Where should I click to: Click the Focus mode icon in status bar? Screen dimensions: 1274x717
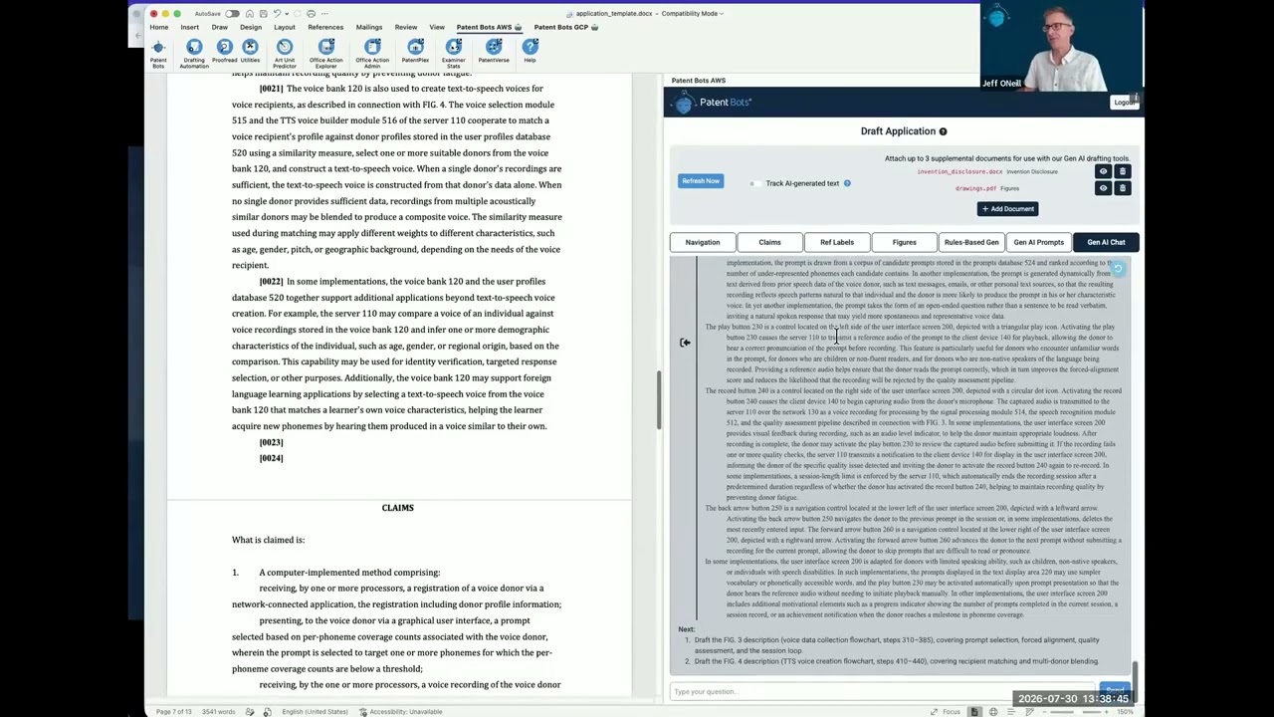coord(934,712)
